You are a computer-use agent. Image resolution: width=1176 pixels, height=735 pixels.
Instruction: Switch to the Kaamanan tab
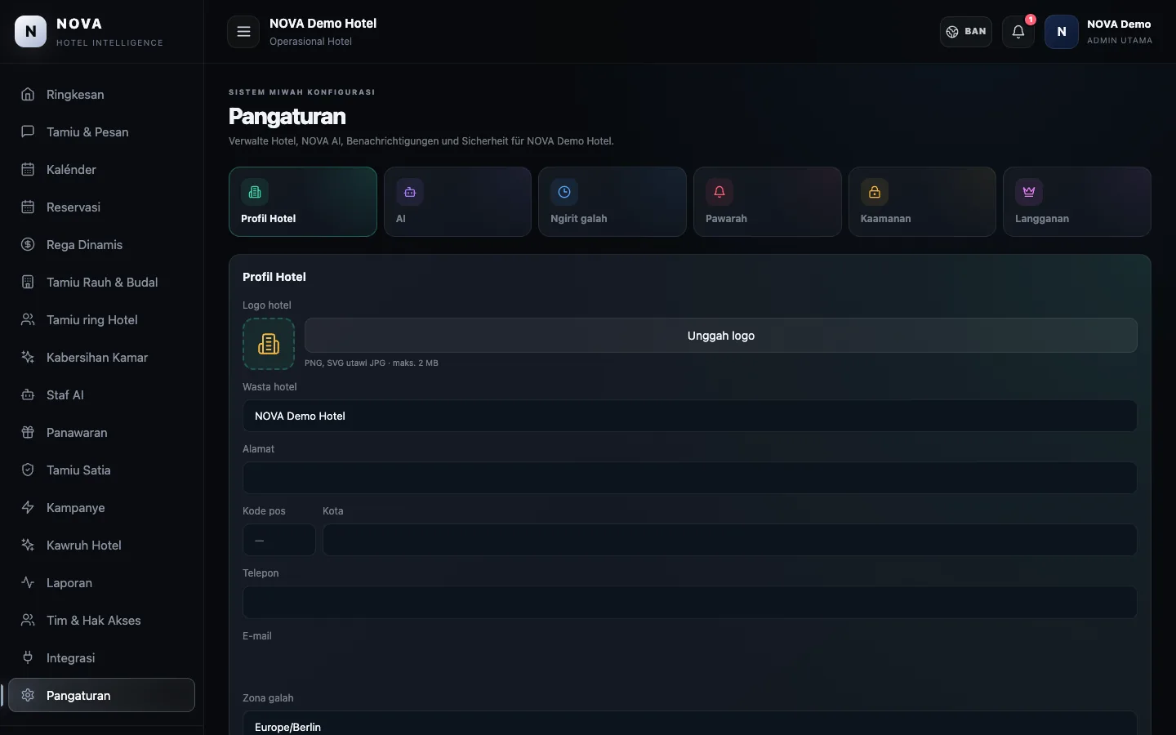922,202
